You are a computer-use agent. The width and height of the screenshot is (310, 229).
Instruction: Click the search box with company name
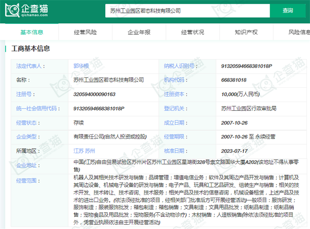[x=187, y=11]
